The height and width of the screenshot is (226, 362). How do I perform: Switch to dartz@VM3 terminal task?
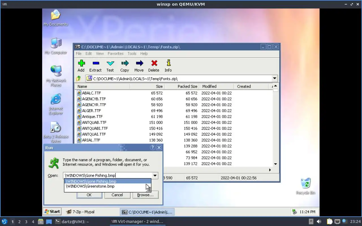click(72, 221)
